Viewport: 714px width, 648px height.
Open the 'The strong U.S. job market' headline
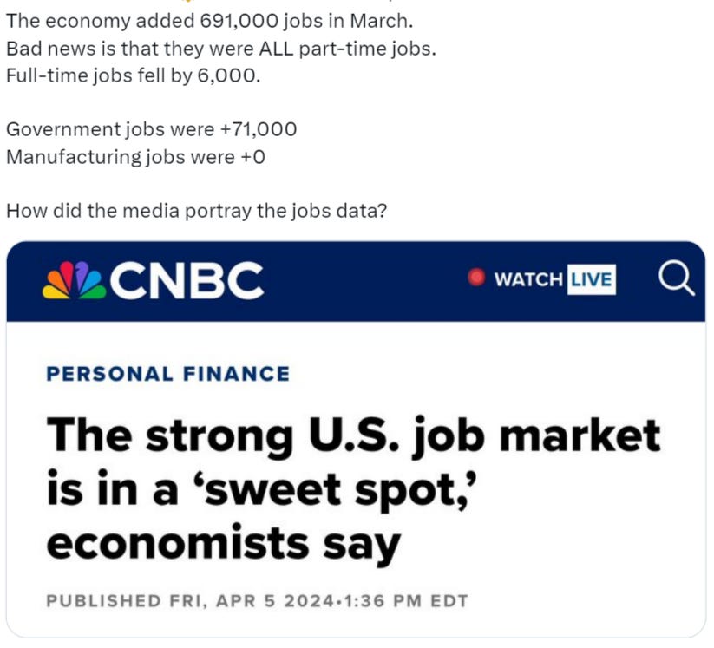[x=353, y=435]
